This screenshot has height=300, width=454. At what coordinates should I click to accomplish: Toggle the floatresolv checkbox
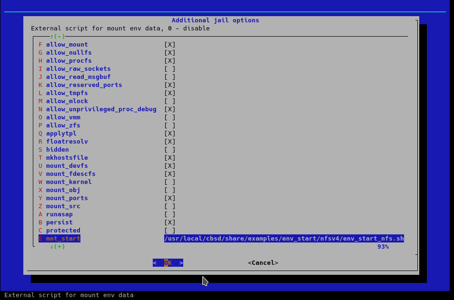(x=170, y=142)
